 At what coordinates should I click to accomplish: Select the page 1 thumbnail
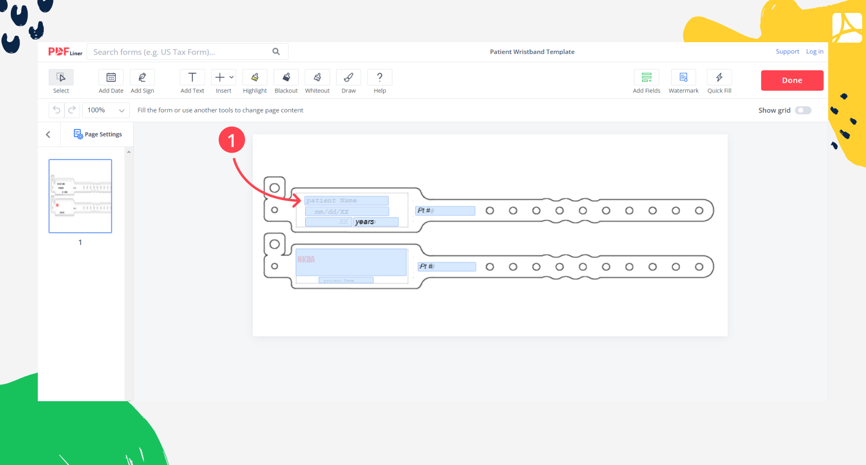[80, 196]
